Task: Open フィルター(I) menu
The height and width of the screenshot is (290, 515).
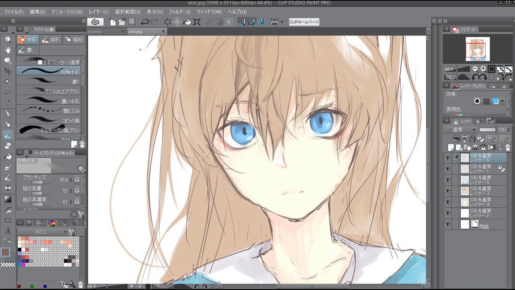Action: coord(179,12)
